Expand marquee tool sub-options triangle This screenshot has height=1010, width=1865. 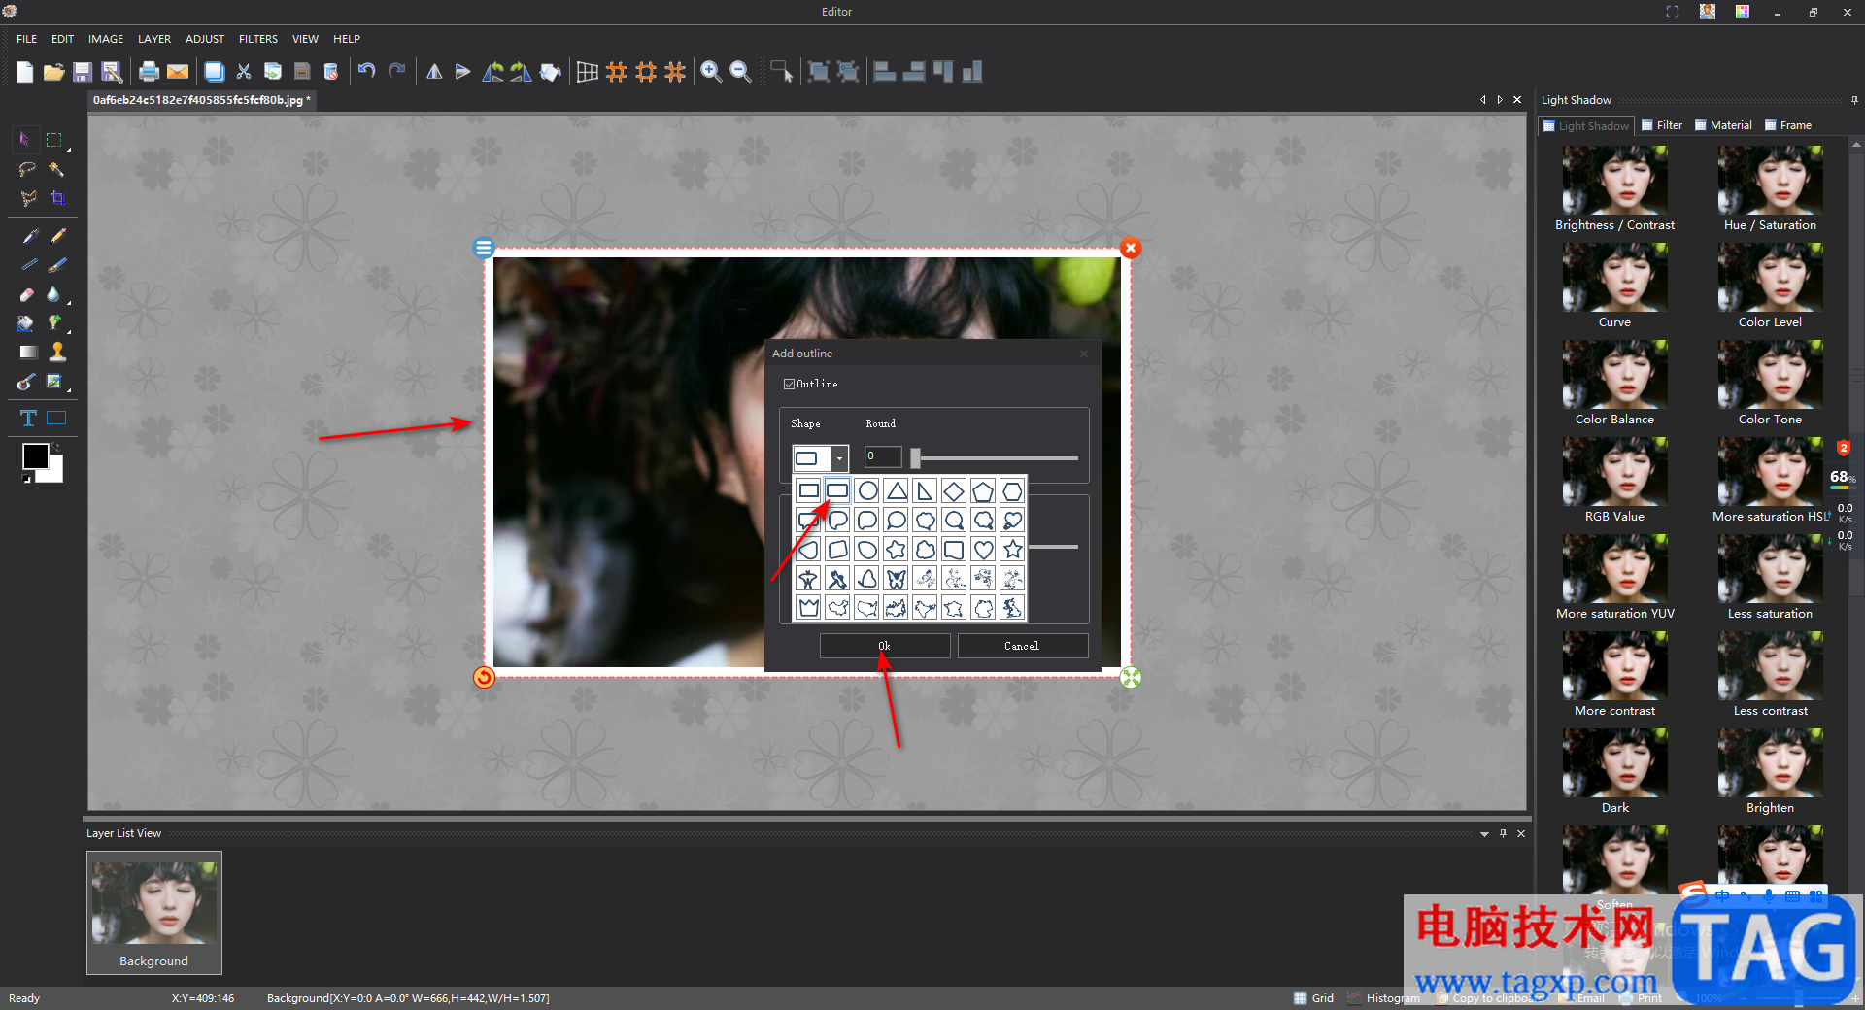coord(69,151)
